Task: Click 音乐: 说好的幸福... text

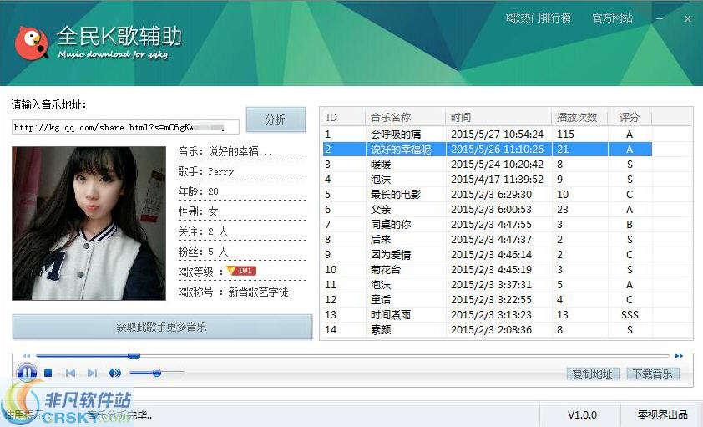Action: coord(225,151)
